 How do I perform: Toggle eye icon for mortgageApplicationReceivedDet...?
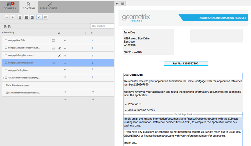[x=65, y=48]
